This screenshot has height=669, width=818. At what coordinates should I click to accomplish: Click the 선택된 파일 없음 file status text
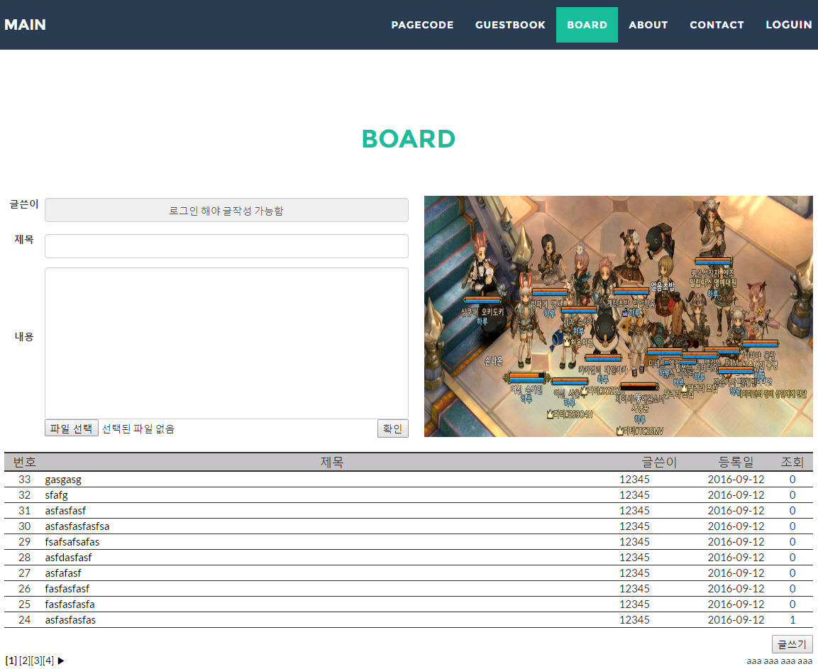(x=138, y=429)
